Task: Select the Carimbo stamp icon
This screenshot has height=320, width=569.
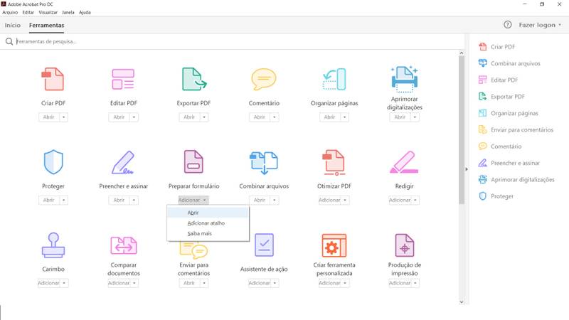Action: [x=53, y=245]
